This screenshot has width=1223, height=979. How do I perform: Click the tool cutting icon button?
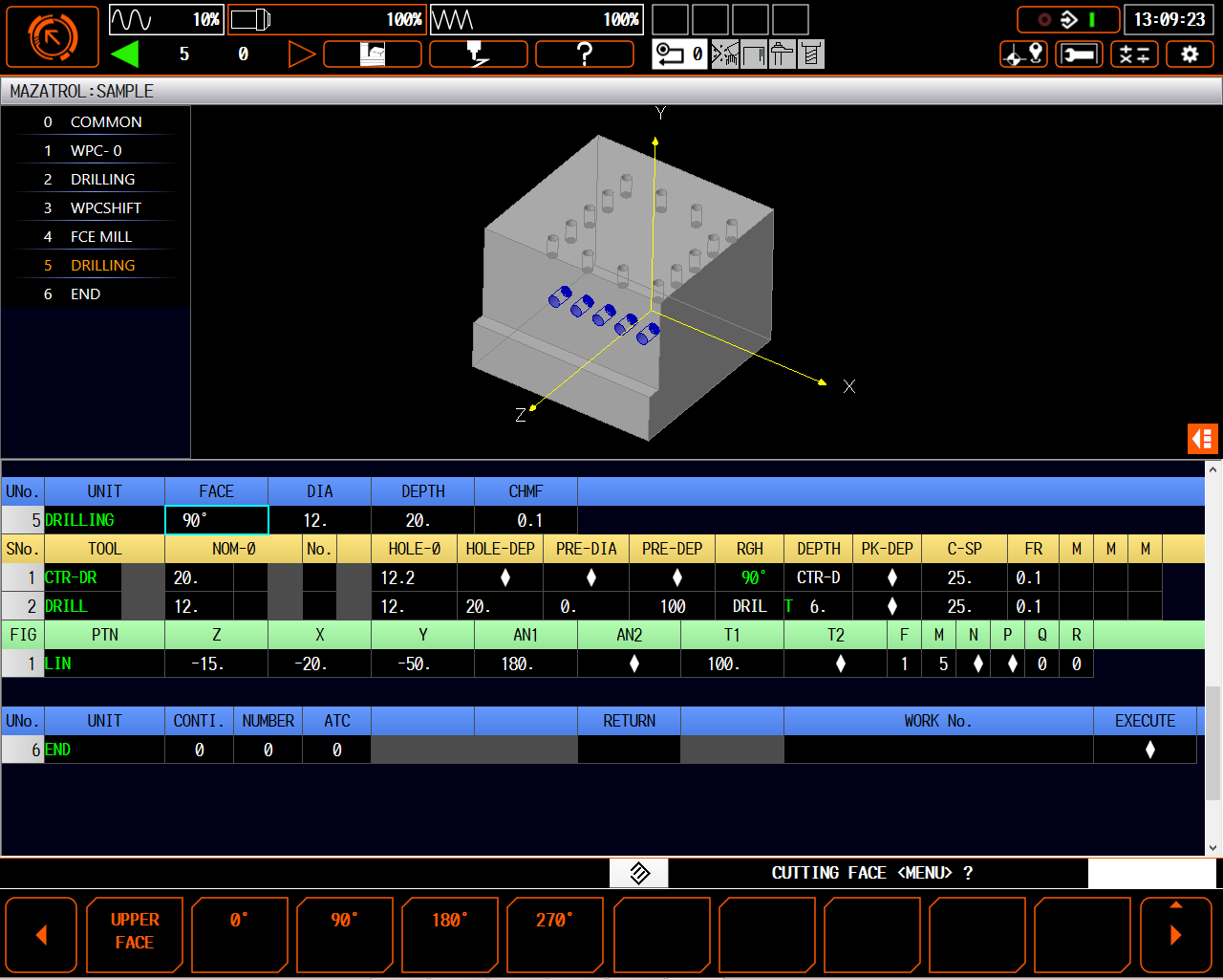point(478,54)
